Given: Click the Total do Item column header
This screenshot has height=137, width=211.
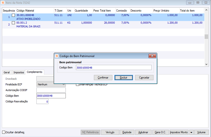Looking at the screenshot, I should pyautogui.click(x=192, y=11).
